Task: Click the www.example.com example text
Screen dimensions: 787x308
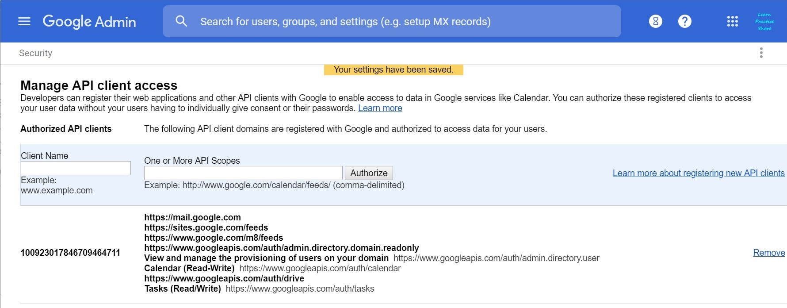Action: (57, 190)
